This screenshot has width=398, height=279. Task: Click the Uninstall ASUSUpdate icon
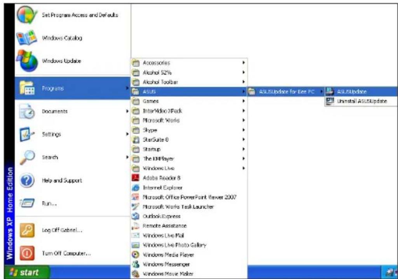coord(330,101)
